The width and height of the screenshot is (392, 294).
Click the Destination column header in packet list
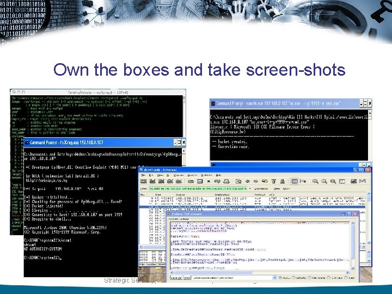(x=233, y=194)
